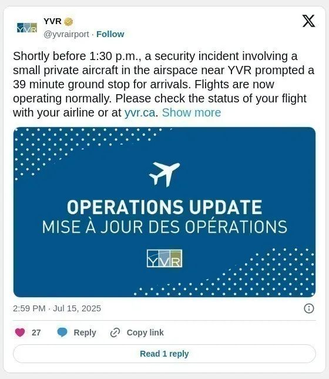This screenshot has height=379, width=329.
Task: Like the tweet with the heart icon
Action: pos(20,333)
